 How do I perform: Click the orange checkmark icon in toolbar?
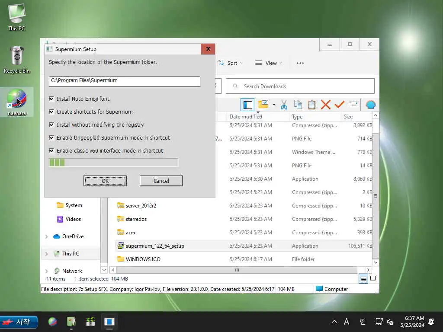(x=339, y=105)
